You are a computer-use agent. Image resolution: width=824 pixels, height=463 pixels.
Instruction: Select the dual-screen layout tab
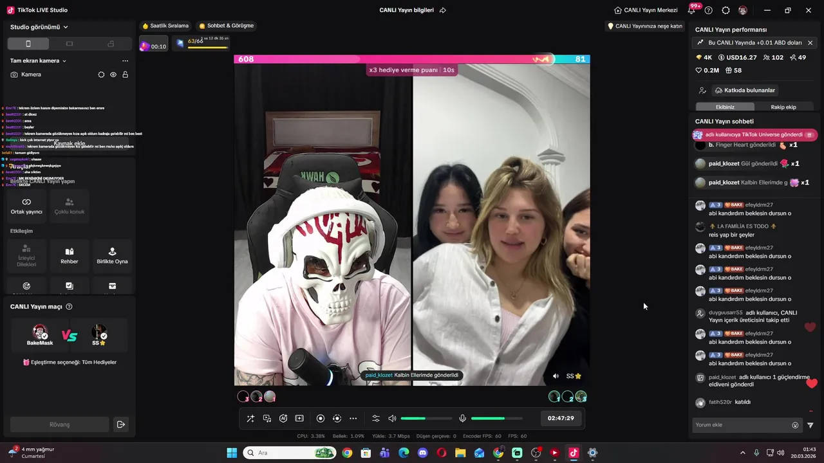pyautogui.click(x=111, y=44)
